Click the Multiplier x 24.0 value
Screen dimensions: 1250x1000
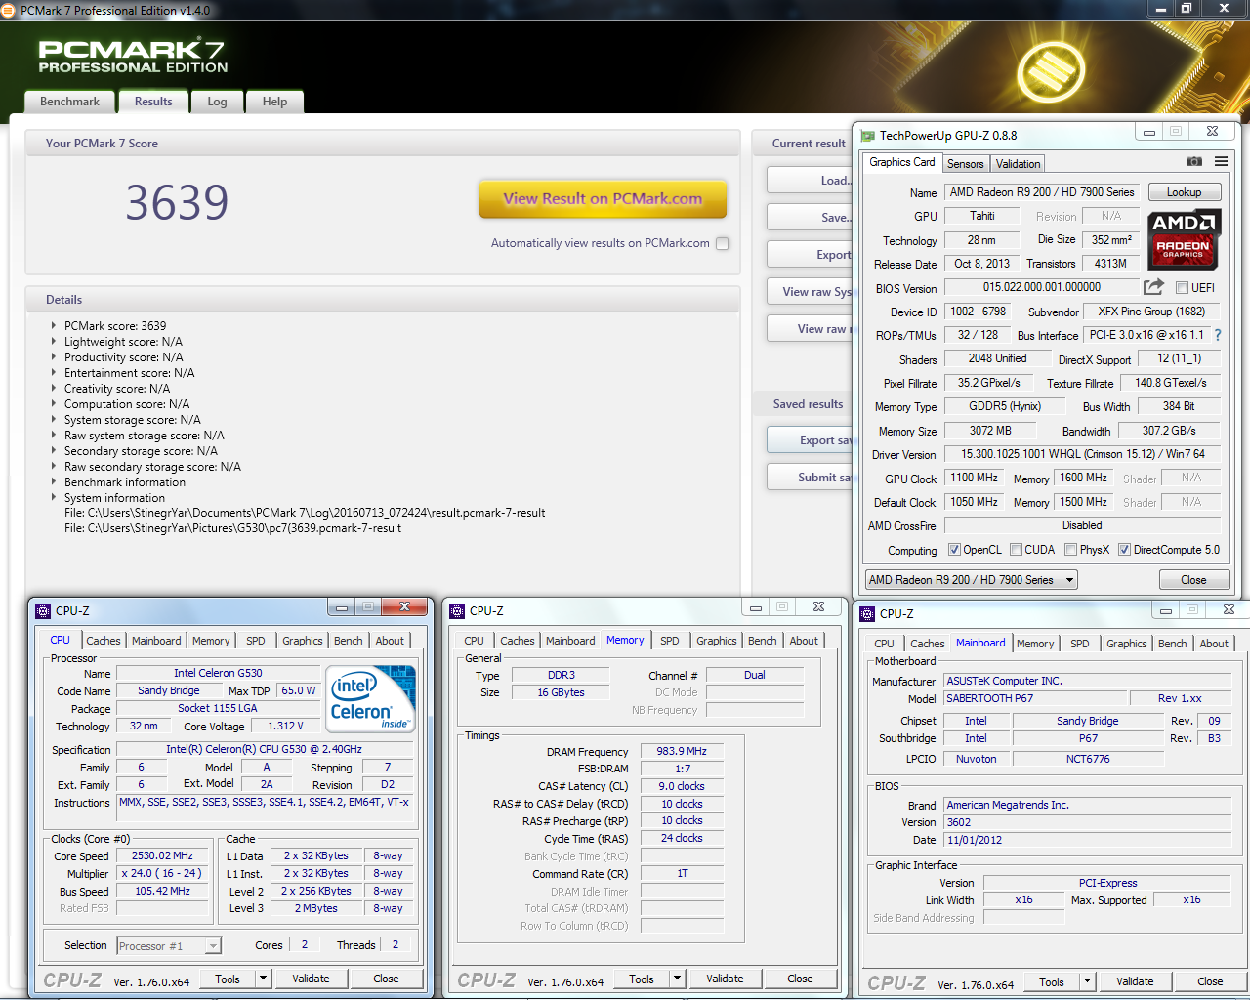(x=163, y=874)
